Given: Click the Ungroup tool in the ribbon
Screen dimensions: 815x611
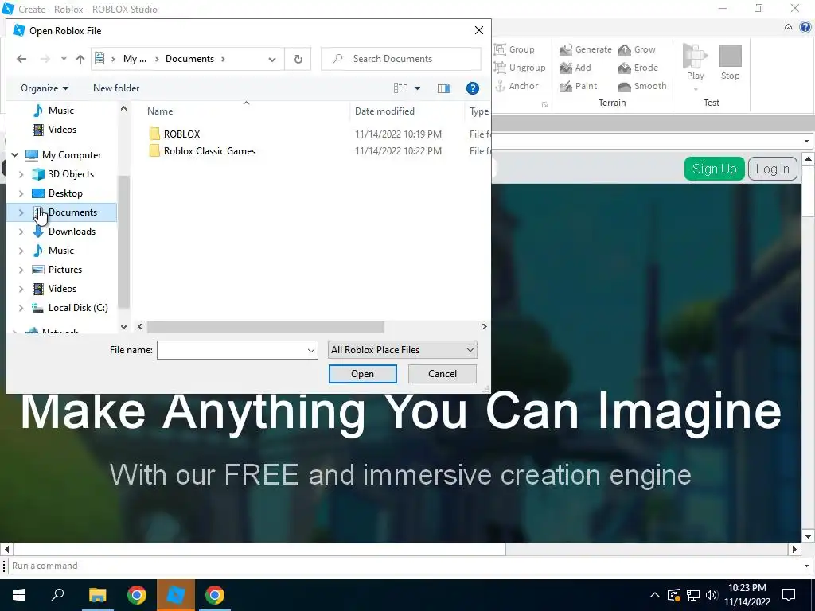Looking at the screenshot, I should (x=519, y=68).
